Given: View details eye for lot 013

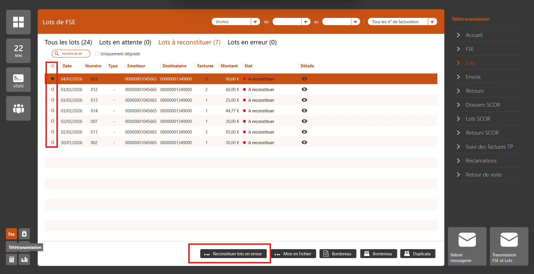Looking at the screenshot, I should [304, 100].
